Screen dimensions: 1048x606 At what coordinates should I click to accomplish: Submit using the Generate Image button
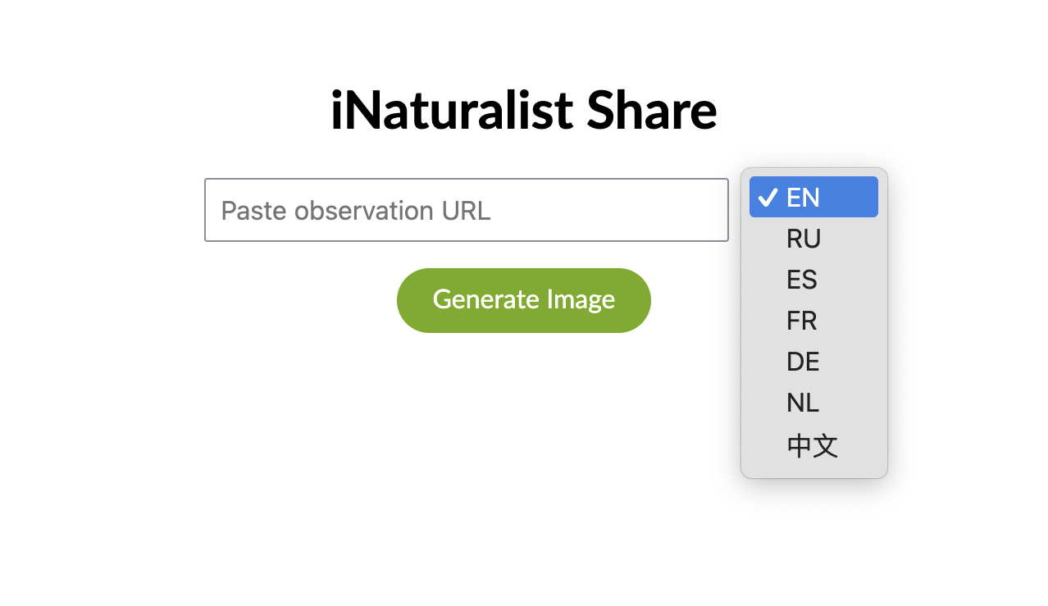[x=523, y=300]
